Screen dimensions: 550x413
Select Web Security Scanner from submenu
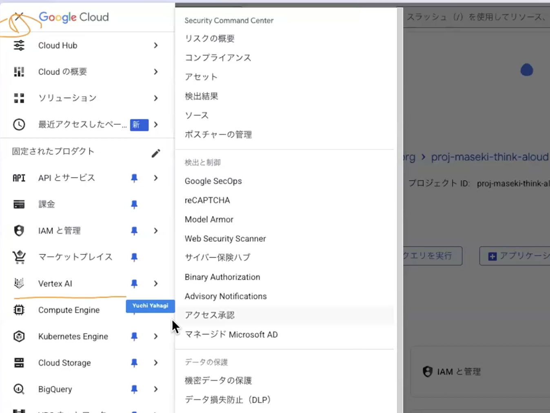pyautogui.click(x=225, y=239)
